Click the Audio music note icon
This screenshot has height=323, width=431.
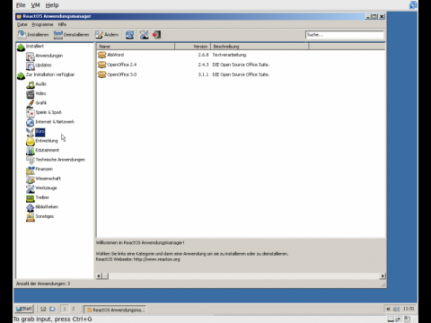pyautogui.click(x=31, y=84)
